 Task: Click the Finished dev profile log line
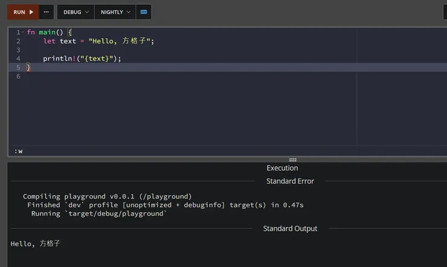165,205
